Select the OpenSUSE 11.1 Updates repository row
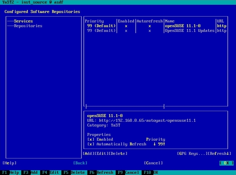The height and width of the screenshot is (175, 236). click(156, 31)
